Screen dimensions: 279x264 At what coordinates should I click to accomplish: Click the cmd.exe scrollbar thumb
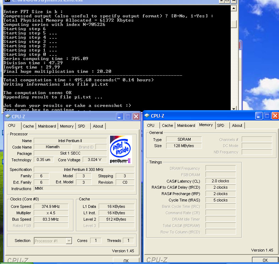click(234, 24)
